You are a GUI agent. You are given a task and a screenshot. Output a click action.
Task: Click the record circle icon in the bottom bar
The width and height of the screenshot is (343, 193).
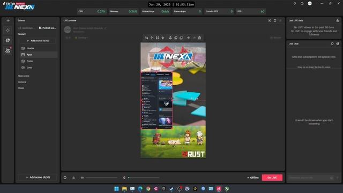pos(65,177)
